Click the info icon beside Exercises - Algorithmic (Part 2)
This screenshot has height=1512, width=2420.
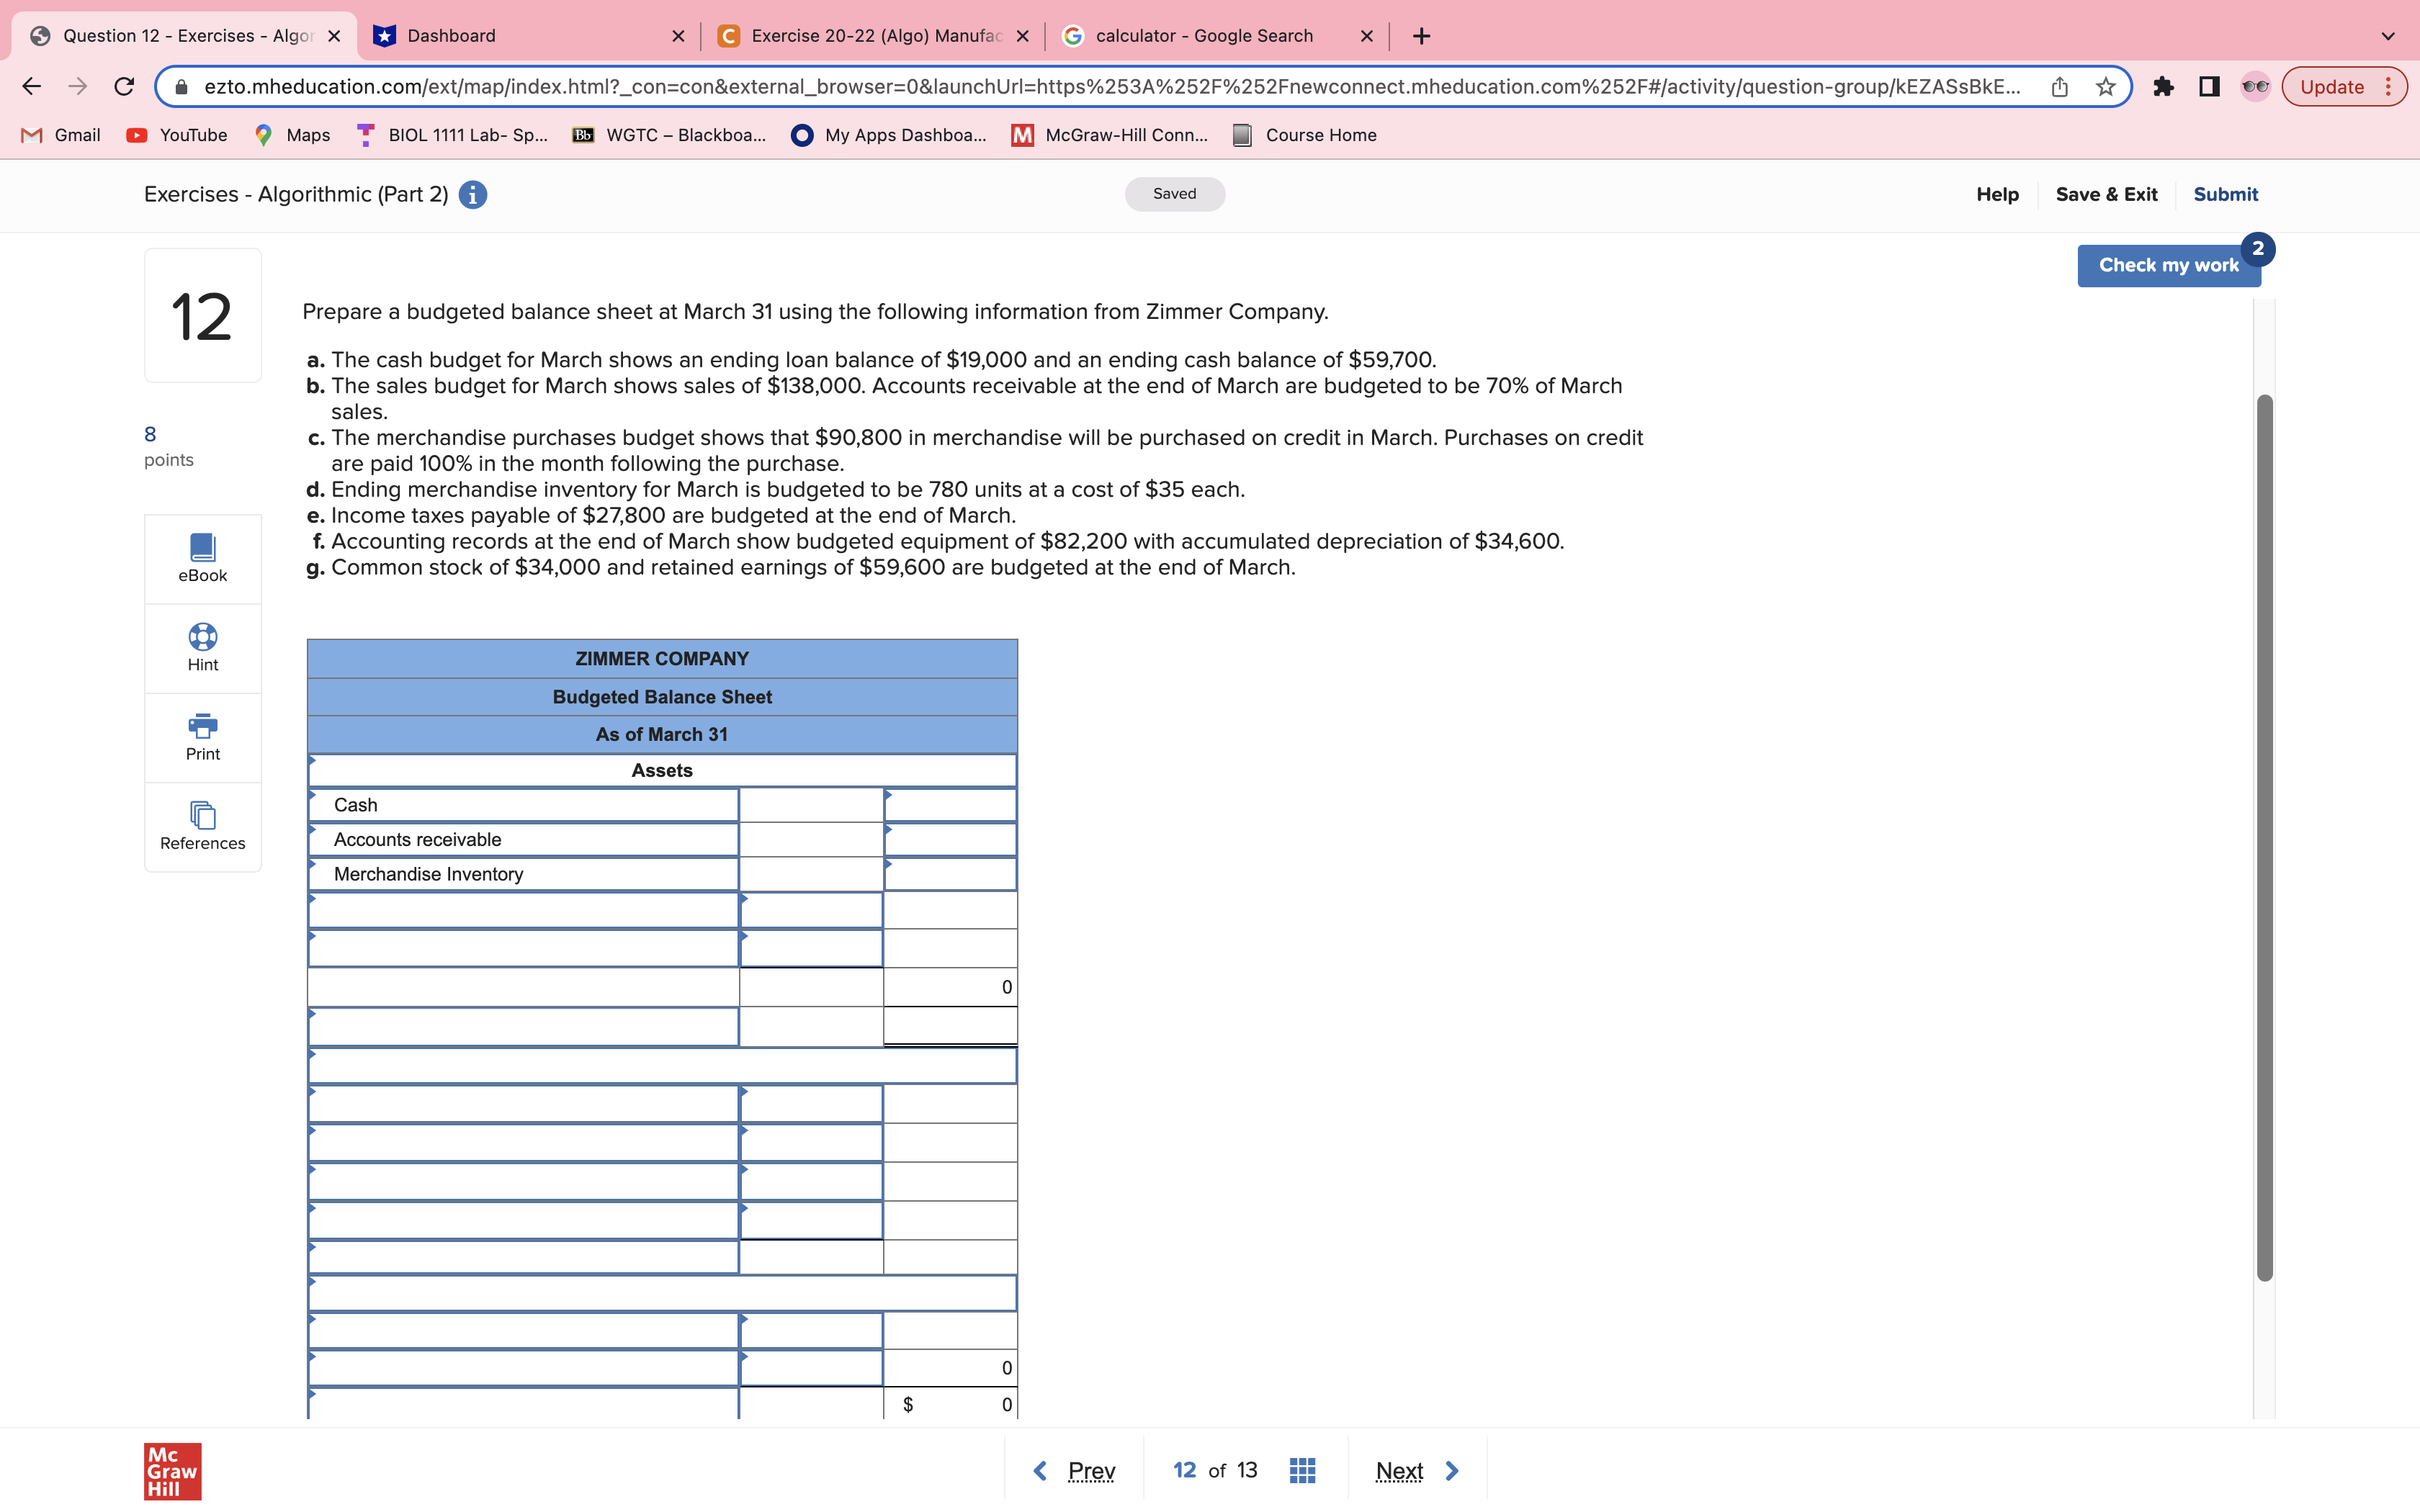[470, 194]
